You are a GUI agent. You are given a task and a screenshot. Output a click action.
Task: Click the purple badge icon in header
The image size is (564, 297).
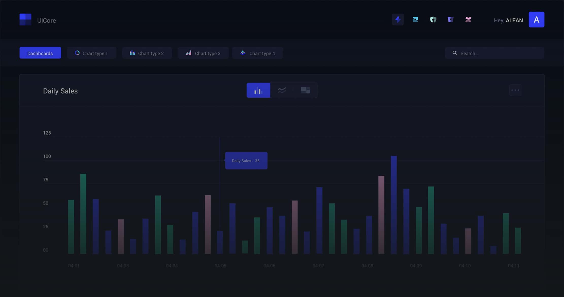pos(451,20)
